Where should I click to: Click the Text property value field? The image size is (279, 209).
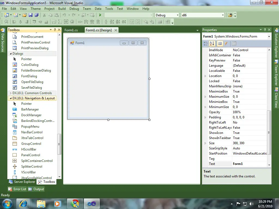[249, 164]
